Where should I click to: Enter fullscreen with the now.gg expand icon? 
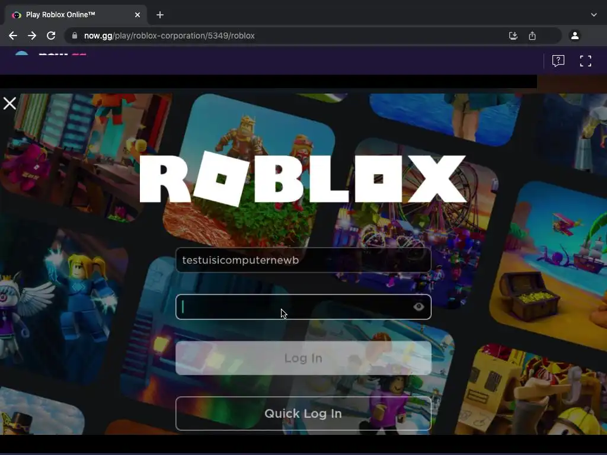[x=585, y=61]
